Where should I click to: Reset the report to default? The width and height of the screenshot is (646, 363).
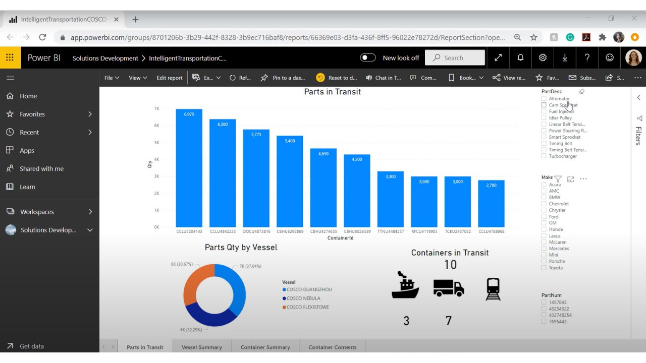336,78
